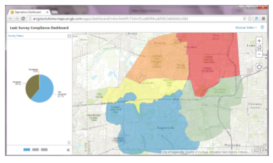Expand the Michael Miller user menu

tap(246, 28)
